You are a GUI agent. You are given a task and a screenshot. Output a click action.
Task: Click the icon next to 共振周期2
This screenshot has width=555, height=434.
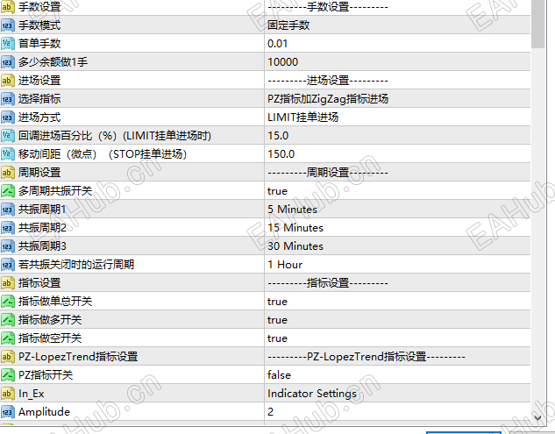click(7, 228)
